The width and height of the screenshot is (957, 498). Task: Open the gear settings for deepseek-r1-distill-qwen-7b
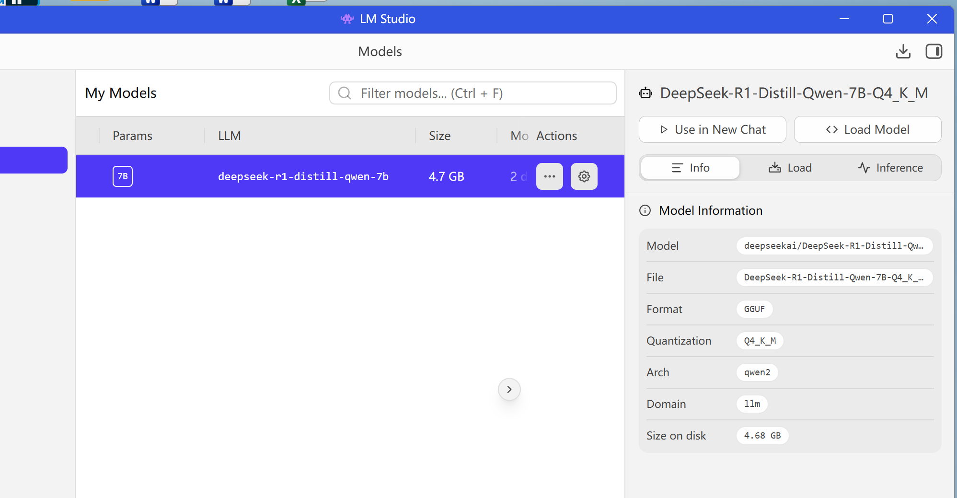click(x=584, y=176)
